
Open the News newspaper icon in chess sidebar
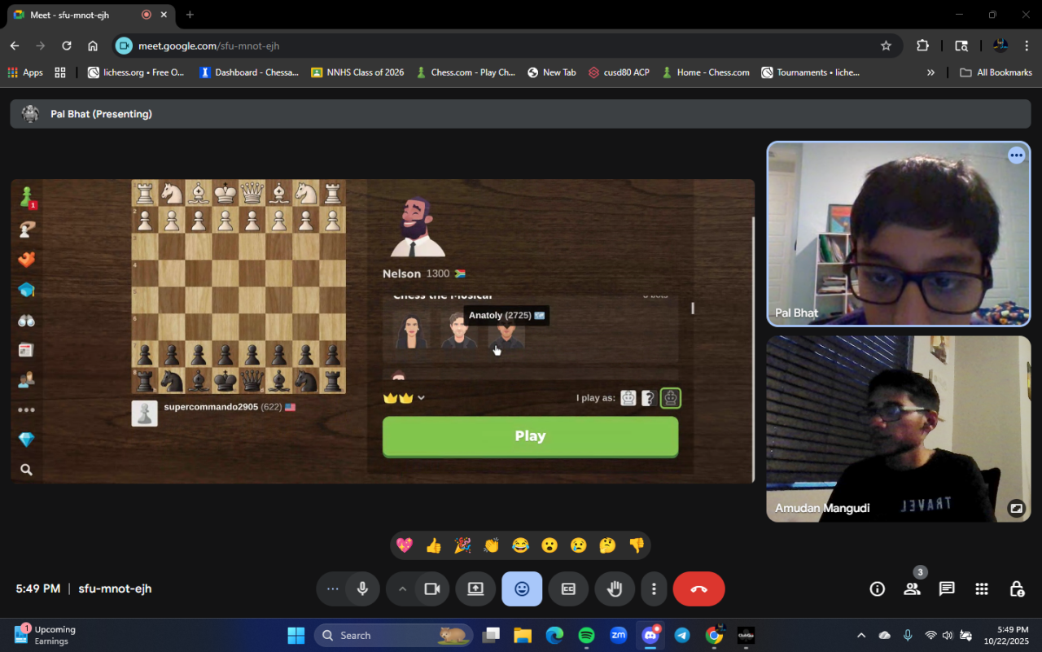[x=27, y=350]
